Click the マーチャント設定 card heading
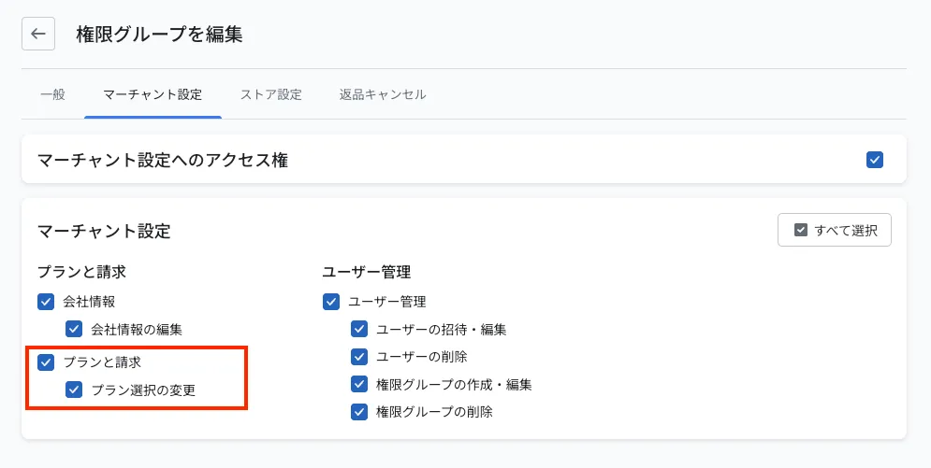 [104, 231]
